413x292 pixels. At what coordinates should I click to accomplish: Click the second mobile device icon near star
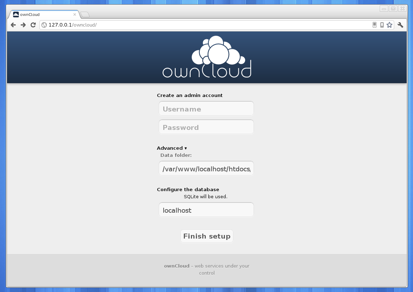point(382,25)
